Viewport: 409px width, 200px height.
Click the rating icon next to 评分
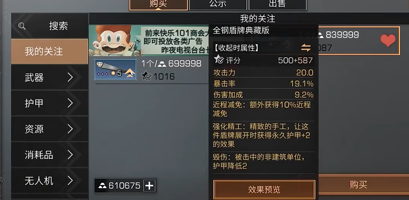218,60
